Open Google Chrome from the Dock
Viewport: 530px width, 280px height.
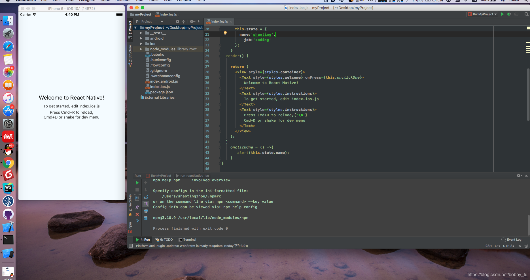(x=8, y=163)
